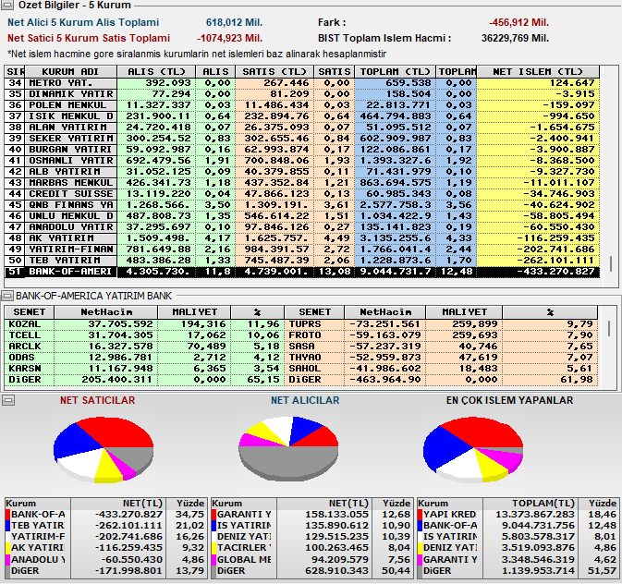Viewport: 622px width, 584px height.
Task: Click the SIR column header
Action: pyautogui.click(x=15, y=72)
